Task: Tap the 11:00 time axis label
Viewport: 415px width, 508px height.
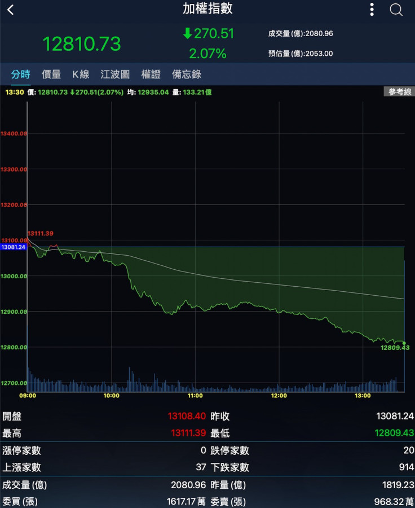Action: (195, 396)
